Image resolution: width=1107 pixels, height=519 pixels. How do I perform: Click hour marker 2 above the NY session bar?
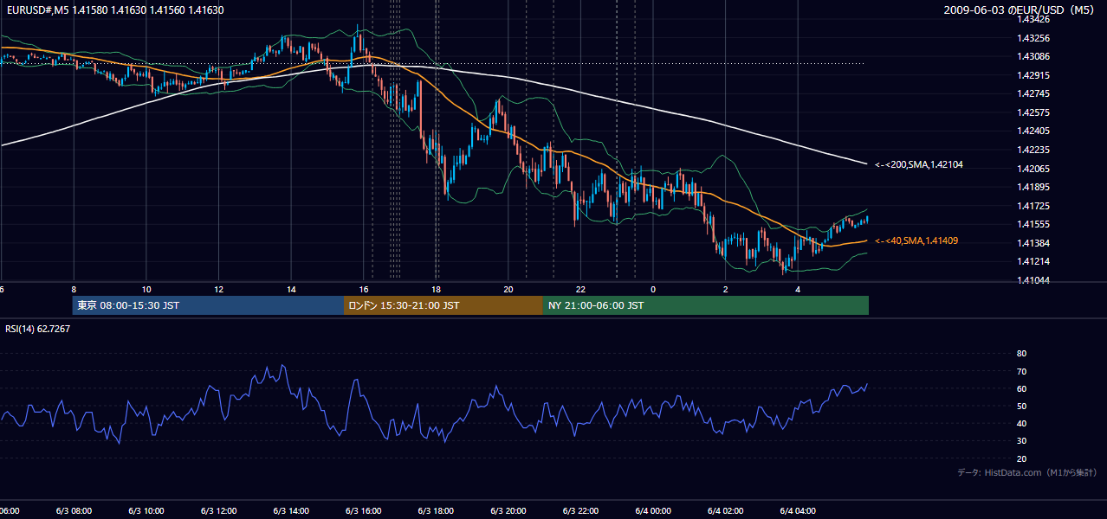tap(726, 289)
